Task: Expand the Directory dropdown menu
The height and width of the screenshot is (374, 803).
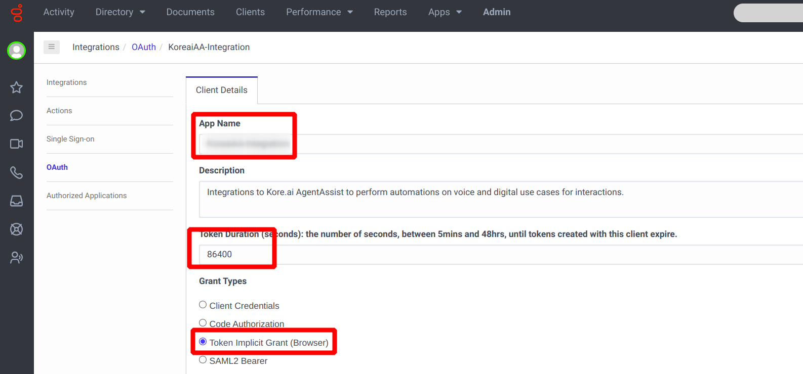Action: 120,12
